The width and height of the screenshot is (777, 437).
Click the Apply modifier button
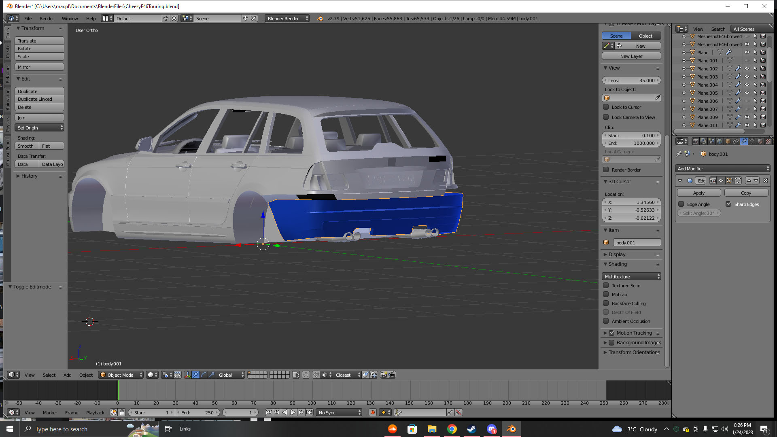(x=699, y=193)
